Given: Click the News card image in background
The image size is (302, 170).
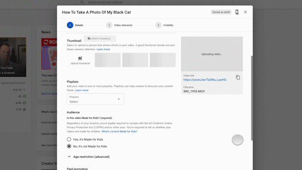Looking at the screenshot, I should click(49, 54).
